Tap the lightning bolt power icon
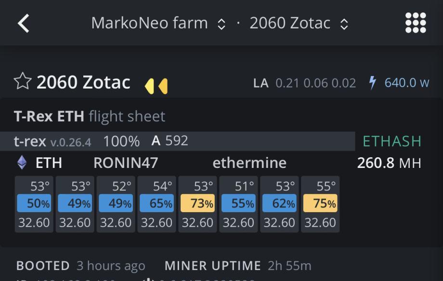 pyautogui.click(x=372, y=83)
